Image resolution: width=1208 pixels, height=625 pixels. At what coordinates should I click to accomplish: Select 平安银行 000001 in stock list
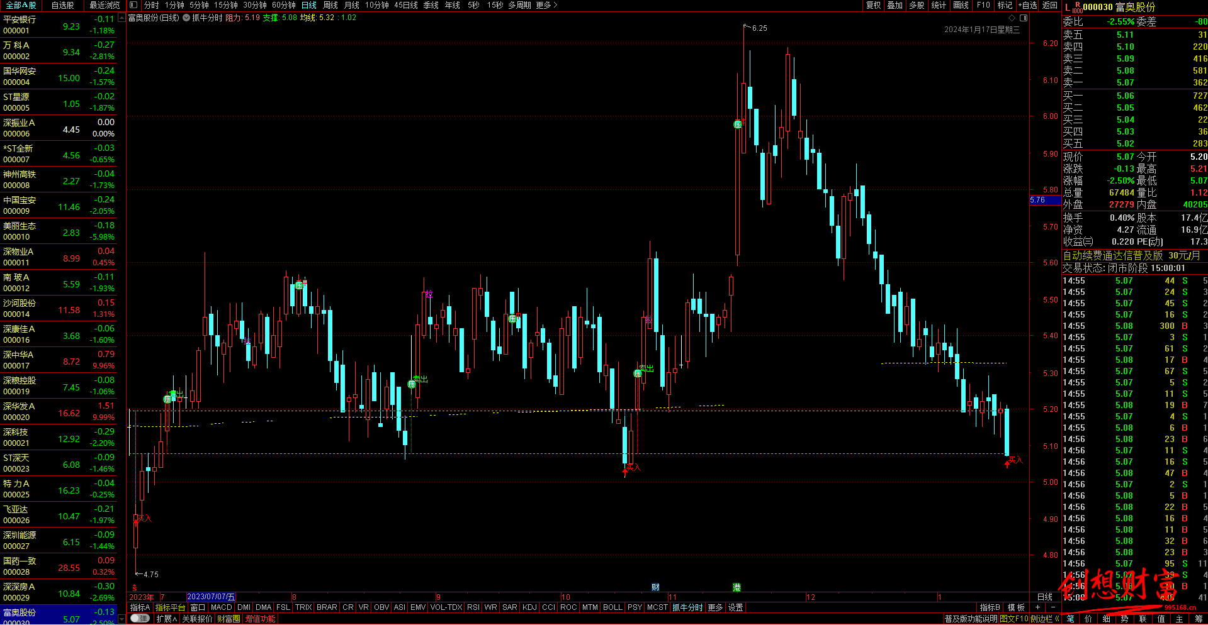coord(59,25)
